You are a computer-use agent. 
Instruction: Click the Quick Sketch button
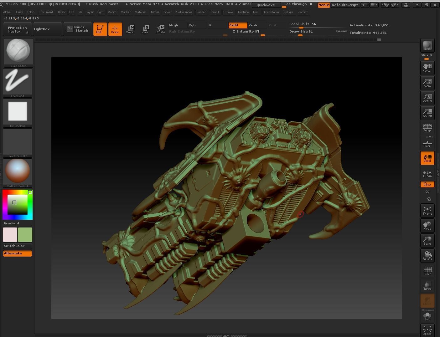[x=78, y=29]
